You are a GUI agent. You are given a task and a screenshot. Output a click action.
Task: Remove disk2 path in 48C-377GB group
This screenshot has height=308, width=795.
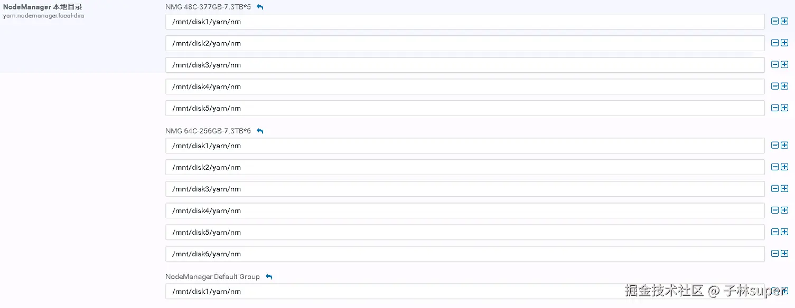(775, 43)
